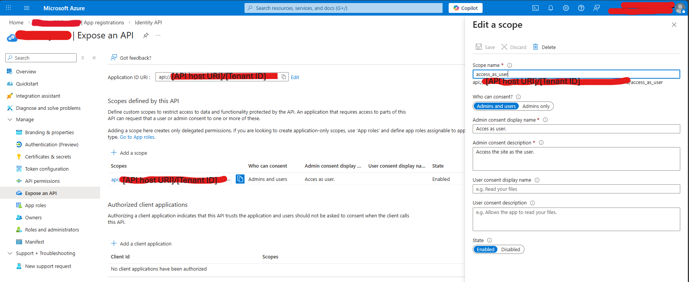This screenshot has height=282, width=689.
Task: Show the Who can consent info tooltip
Action: point(518,97)
